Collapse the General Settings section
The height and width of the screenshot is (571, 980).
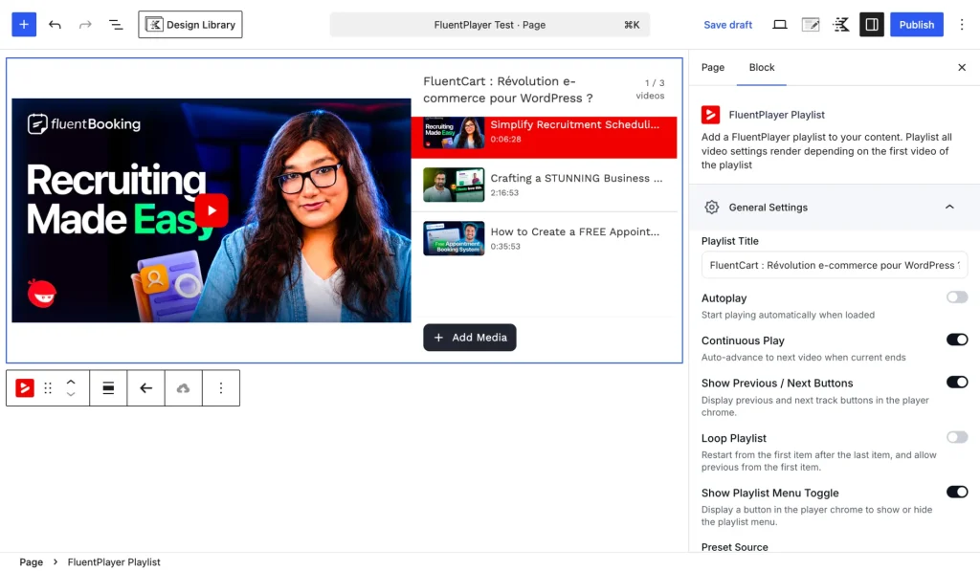(949, 207)
